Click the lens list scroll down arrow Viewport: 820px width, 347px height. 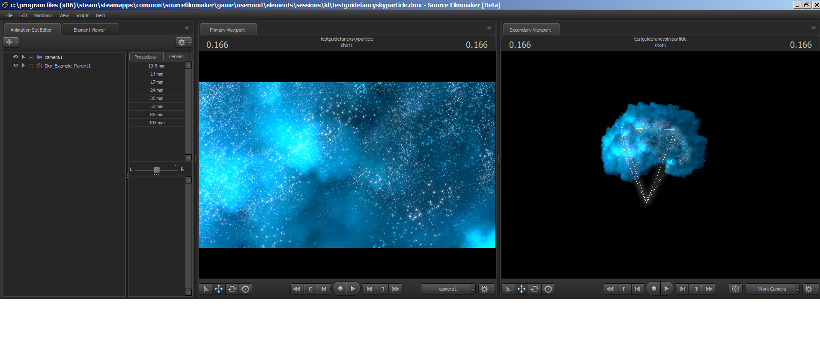188,158
